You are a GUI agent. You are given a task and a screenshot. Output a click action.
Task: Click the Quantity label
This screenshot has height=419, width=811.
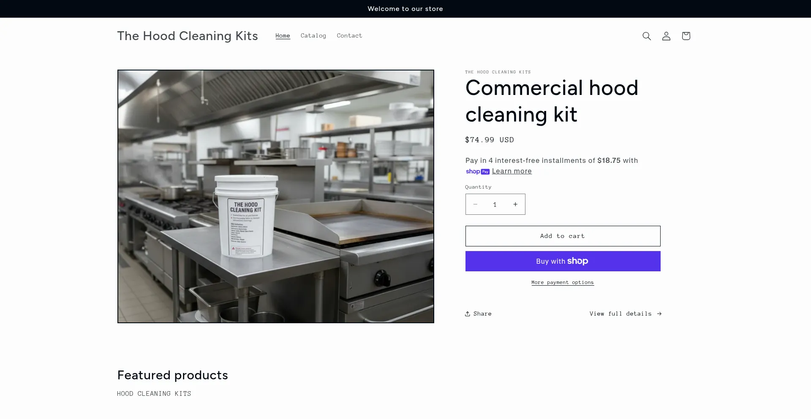click(478, 187)
